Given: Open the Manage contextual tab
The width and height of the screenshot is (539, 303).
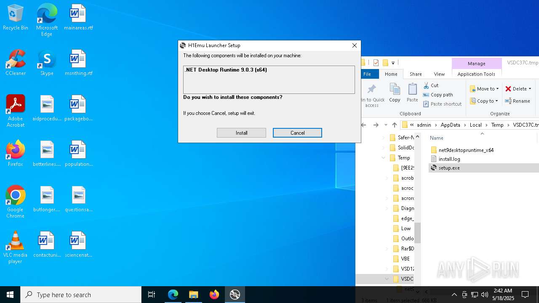Looking at the screenshot, I should tap(476, 63).
